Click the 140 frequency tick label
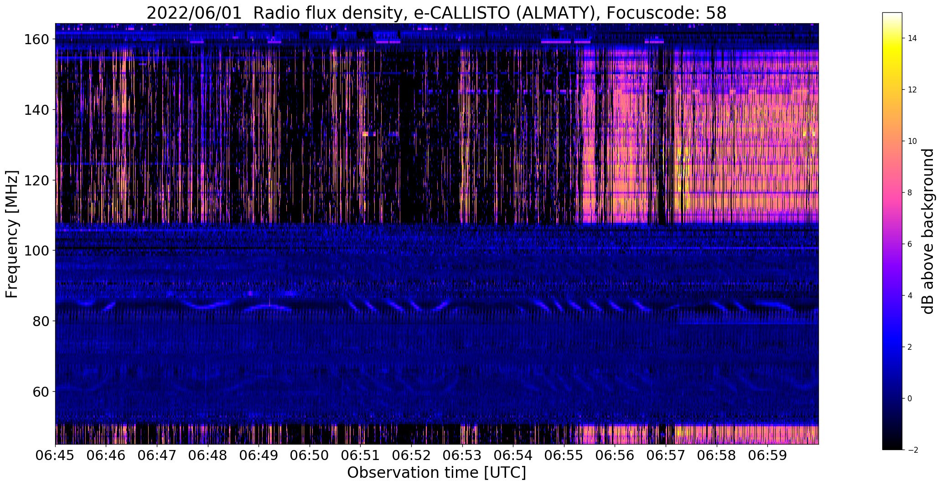 point(36,110)
